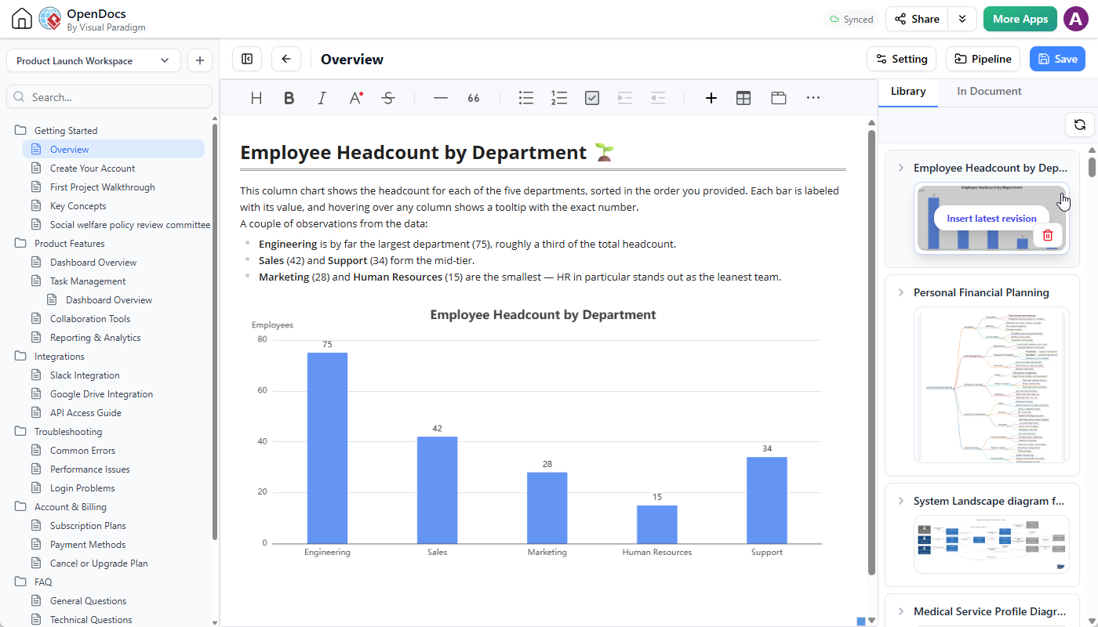
Task: Refresh the library list
Action: click(1079, 125)
